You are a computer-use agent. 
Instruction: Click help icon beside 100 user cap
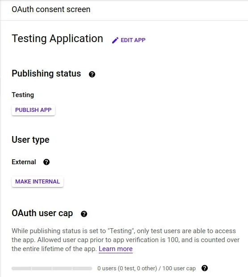(x=205, y=268)
